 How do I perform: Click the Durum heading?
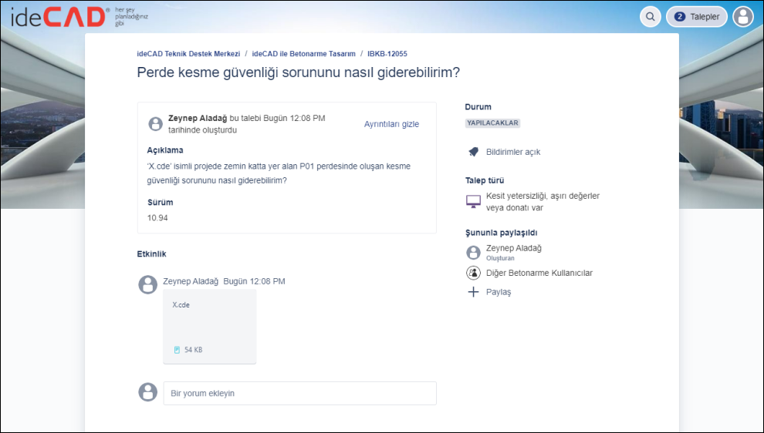(478, 107)
